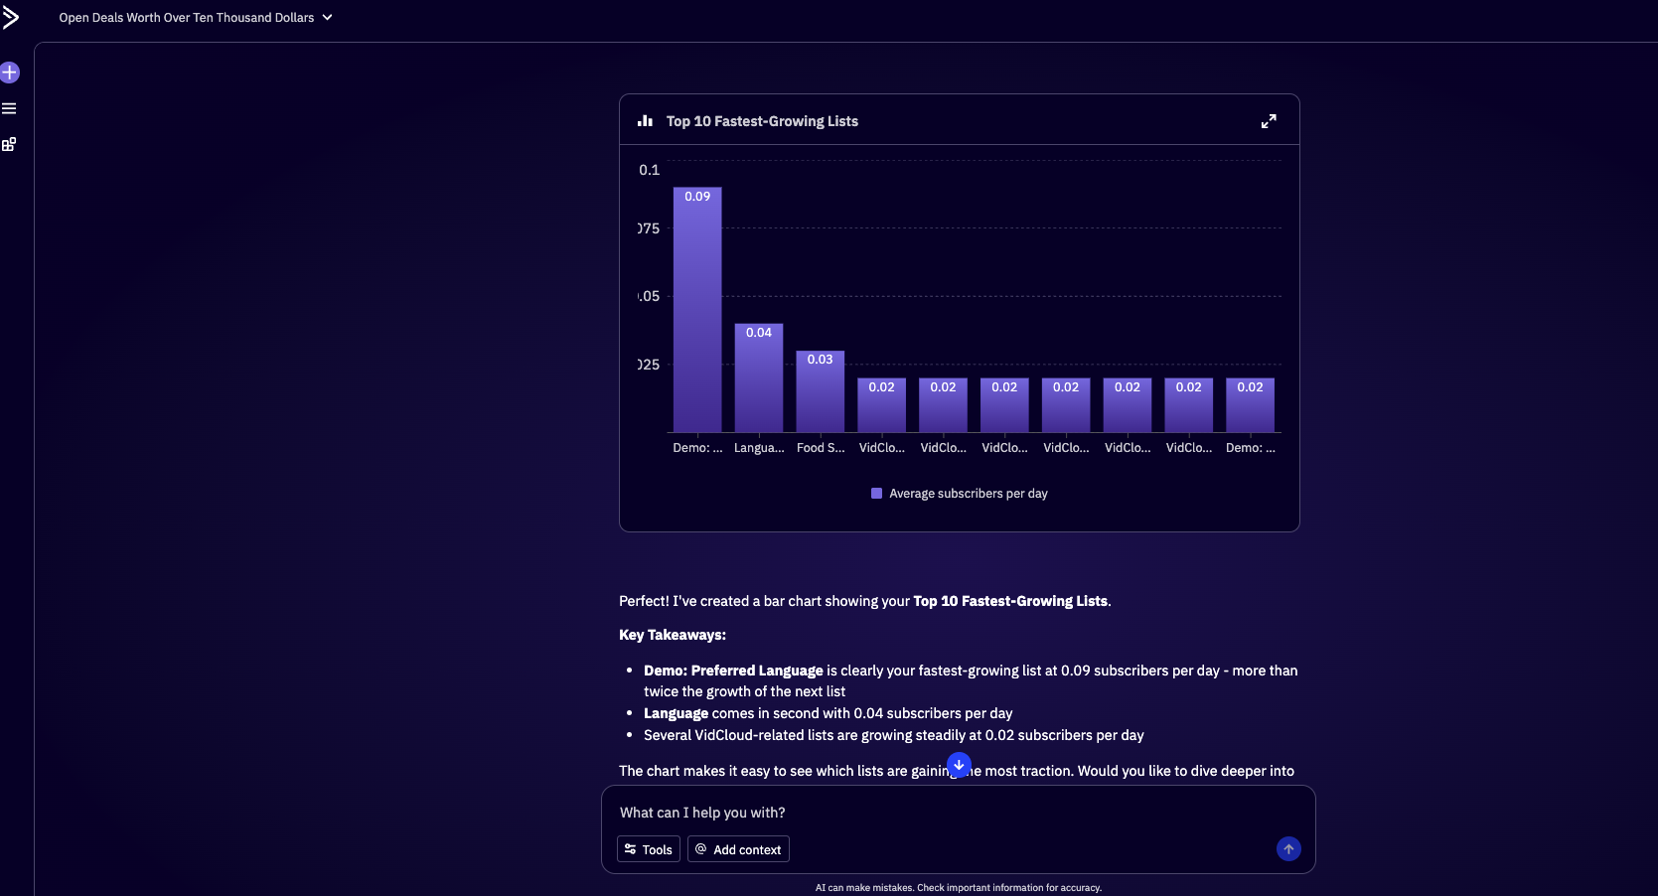Open the apps panel via blocks icon in sidebar
Screen dimensions: 1658x896
(10, 144)
